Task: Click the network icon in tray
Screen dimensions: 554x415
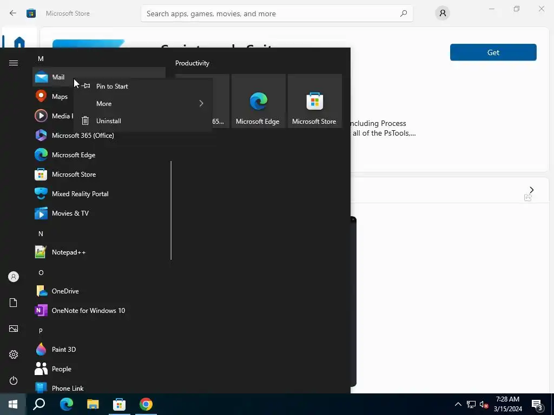Action: coord(471,404)
